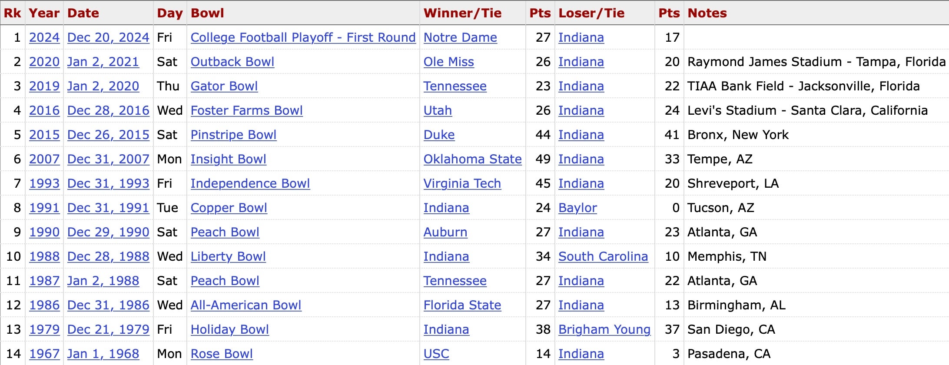Click the Duke team link
This screenshot has width=949, height=365.
439,135
